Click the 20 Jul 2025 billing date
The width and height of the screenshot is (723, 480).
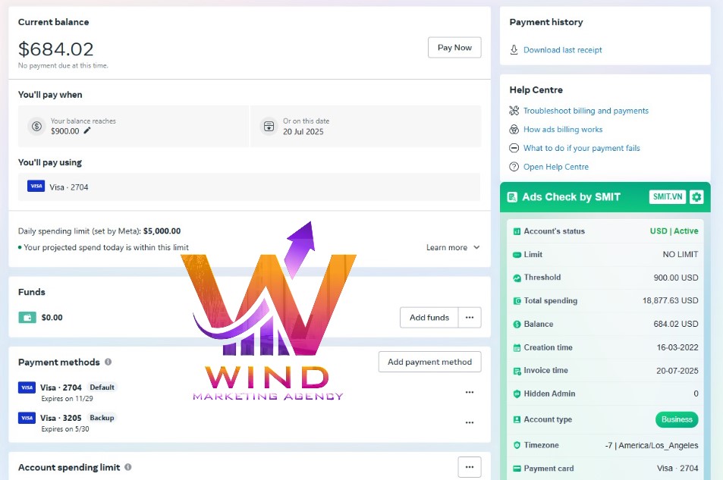click(x=303, y=131)
